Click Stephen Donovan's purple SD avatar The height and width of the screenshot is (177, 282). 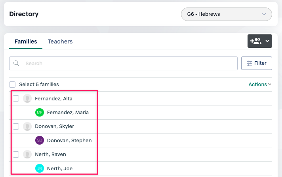tap(40, 140)
